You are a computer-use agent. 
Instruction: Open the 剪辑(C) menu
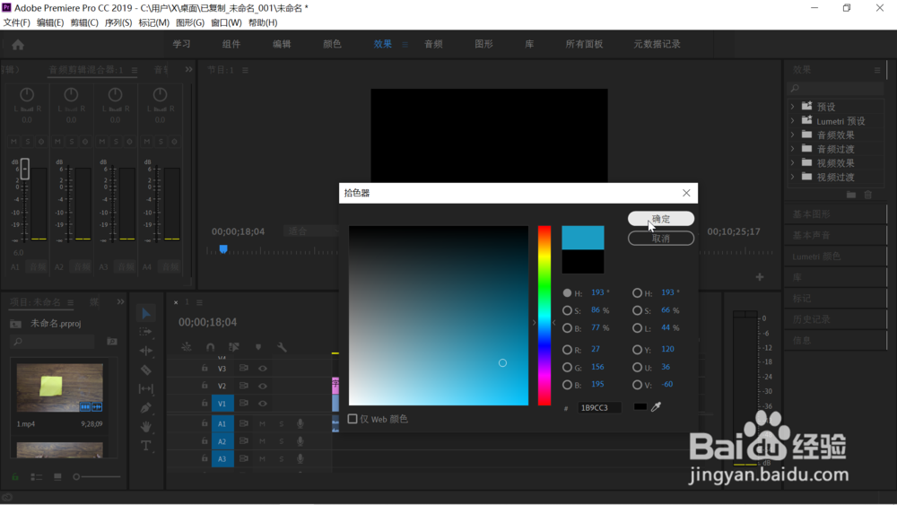click(x=84, y=22)
